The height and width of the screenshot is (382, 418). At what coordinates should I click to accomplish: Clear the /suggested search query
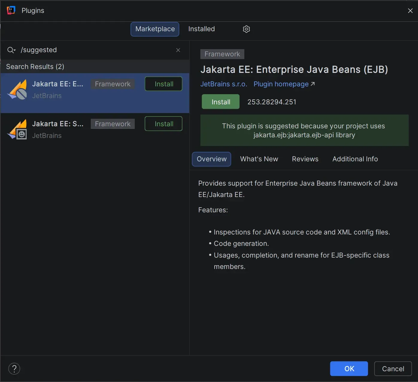coord(178,50)
